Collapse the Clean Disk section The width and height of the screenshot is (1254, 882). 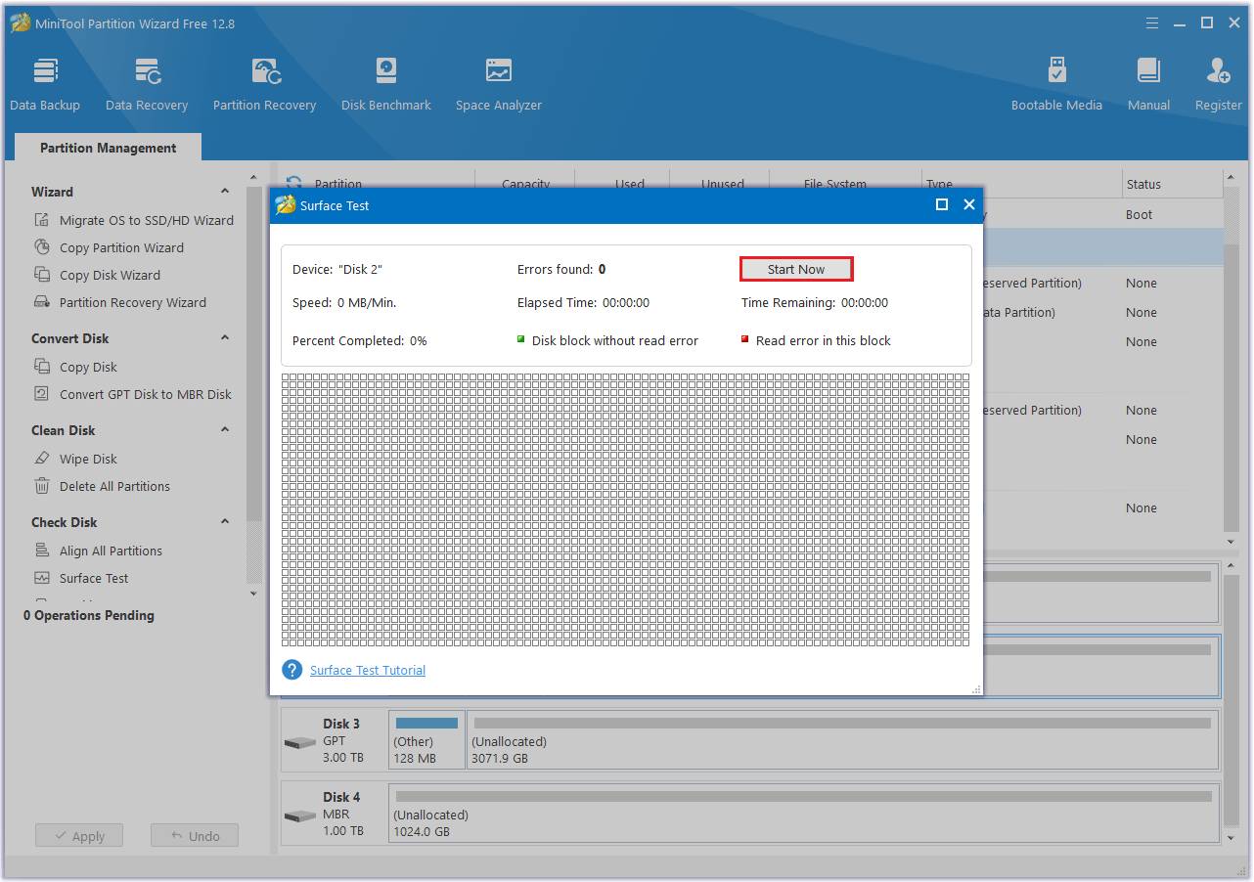point(225,430)
